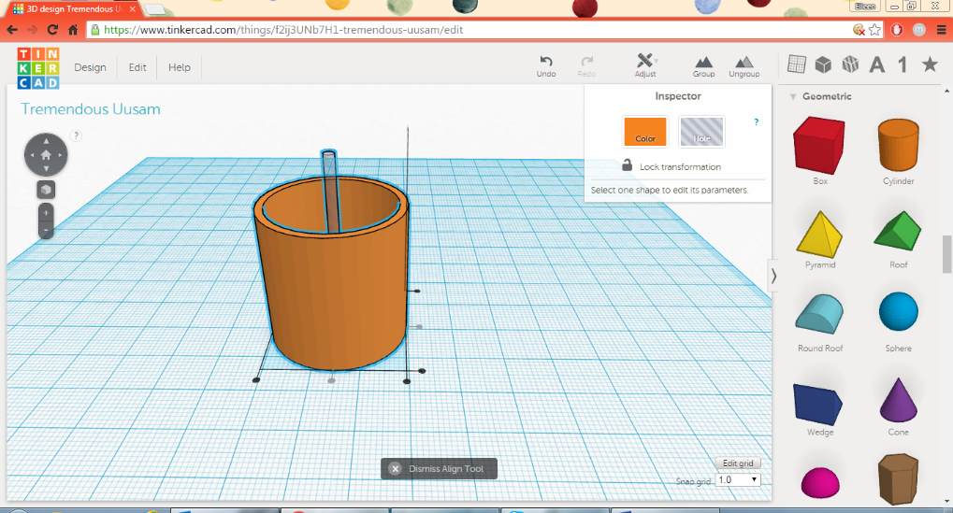Viewport: 953px width, 513px height.
Task: Click the address bar URL
Action: 283,30
